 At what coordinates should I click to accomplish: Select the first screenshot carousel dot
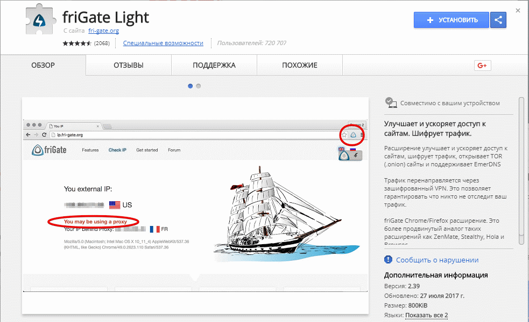tap(190, 86)
